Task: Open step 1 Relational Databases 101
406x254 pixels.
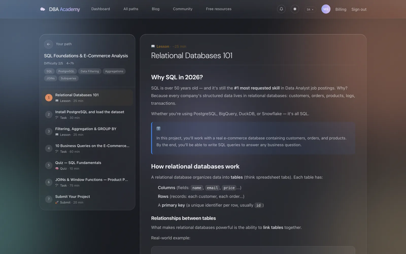Action: (x=87, y=98)
